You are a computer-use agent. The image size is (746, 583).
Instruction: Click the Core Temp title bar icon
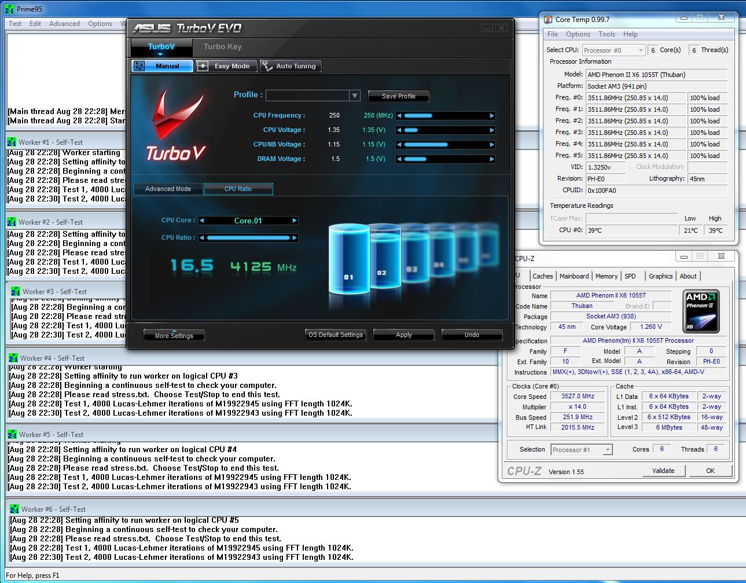[548, 20]
